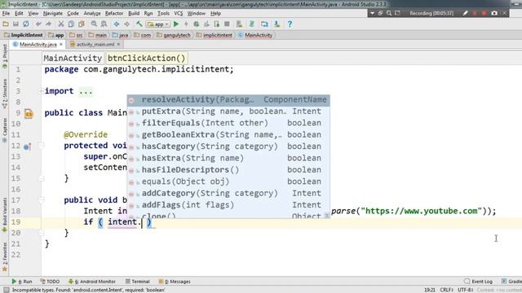Click the MainActivity class breadcrumb

point(255,35)
